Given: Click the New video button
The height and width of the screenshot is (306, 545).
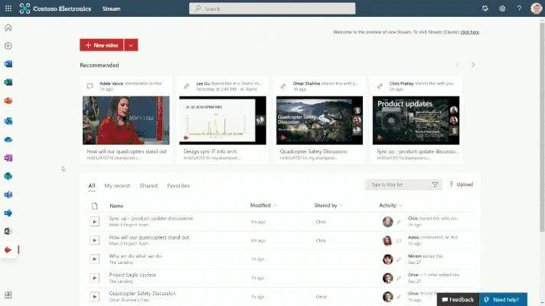Looking at the screenshot, I should 102,45.
